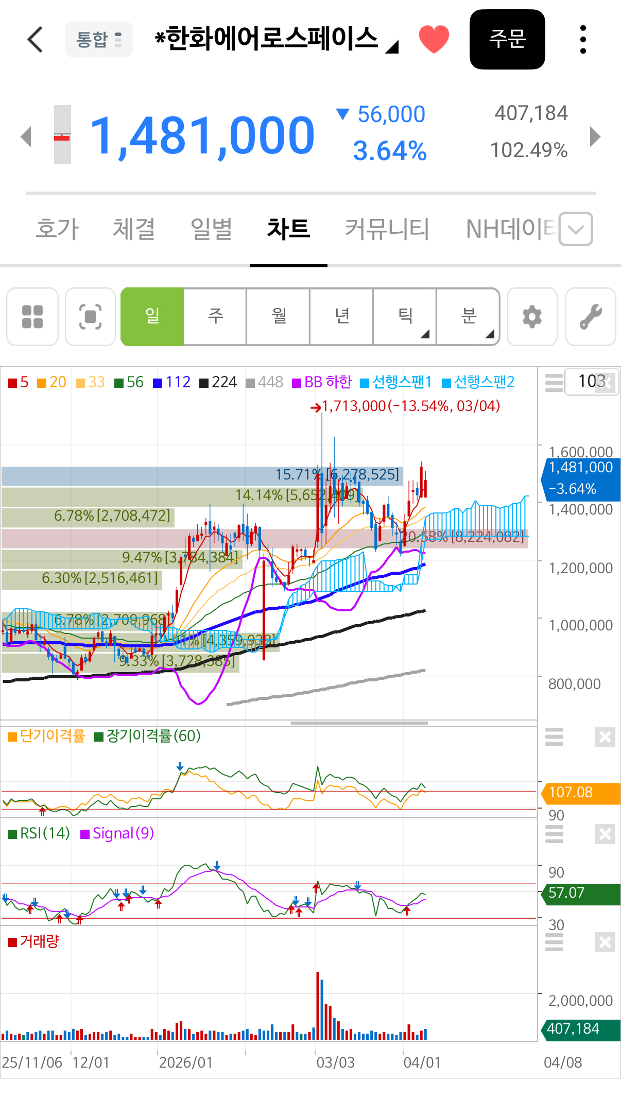Tap the 224 moving average legend
Image resolution: width=621 pixels, height=1097 pixels.
[x=218, y=382]
